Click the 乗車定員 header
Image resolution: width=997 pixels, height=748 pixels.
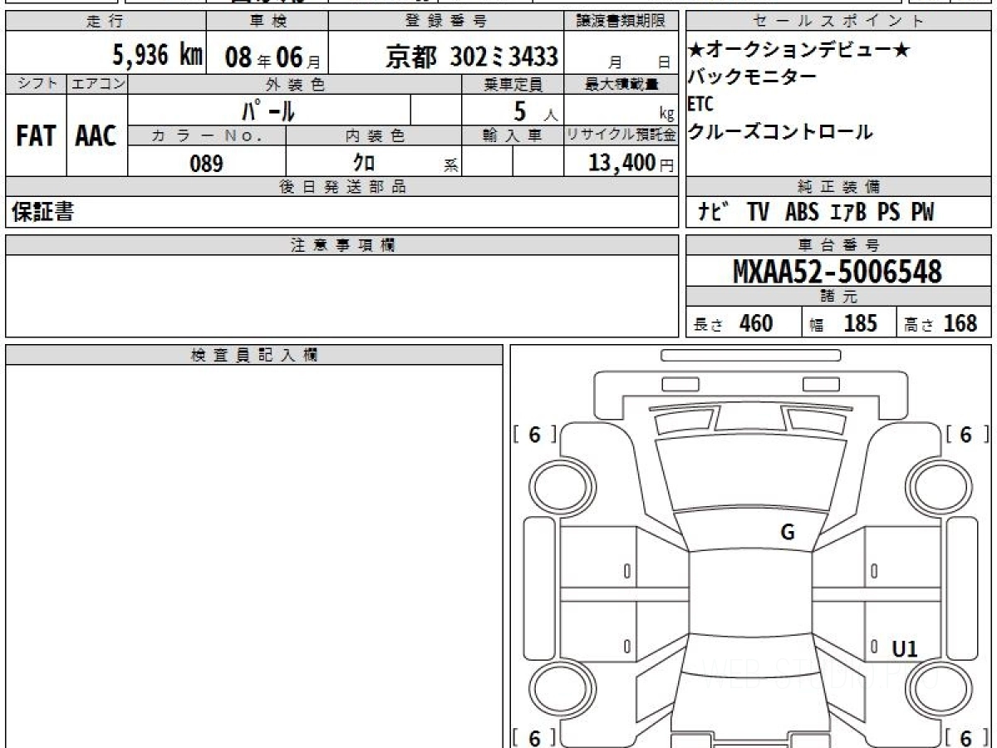pos(513,84)
